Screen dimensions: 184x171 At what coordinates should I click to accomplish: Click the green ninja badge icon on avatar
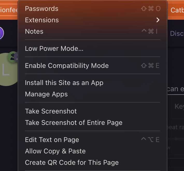(12, 57)
